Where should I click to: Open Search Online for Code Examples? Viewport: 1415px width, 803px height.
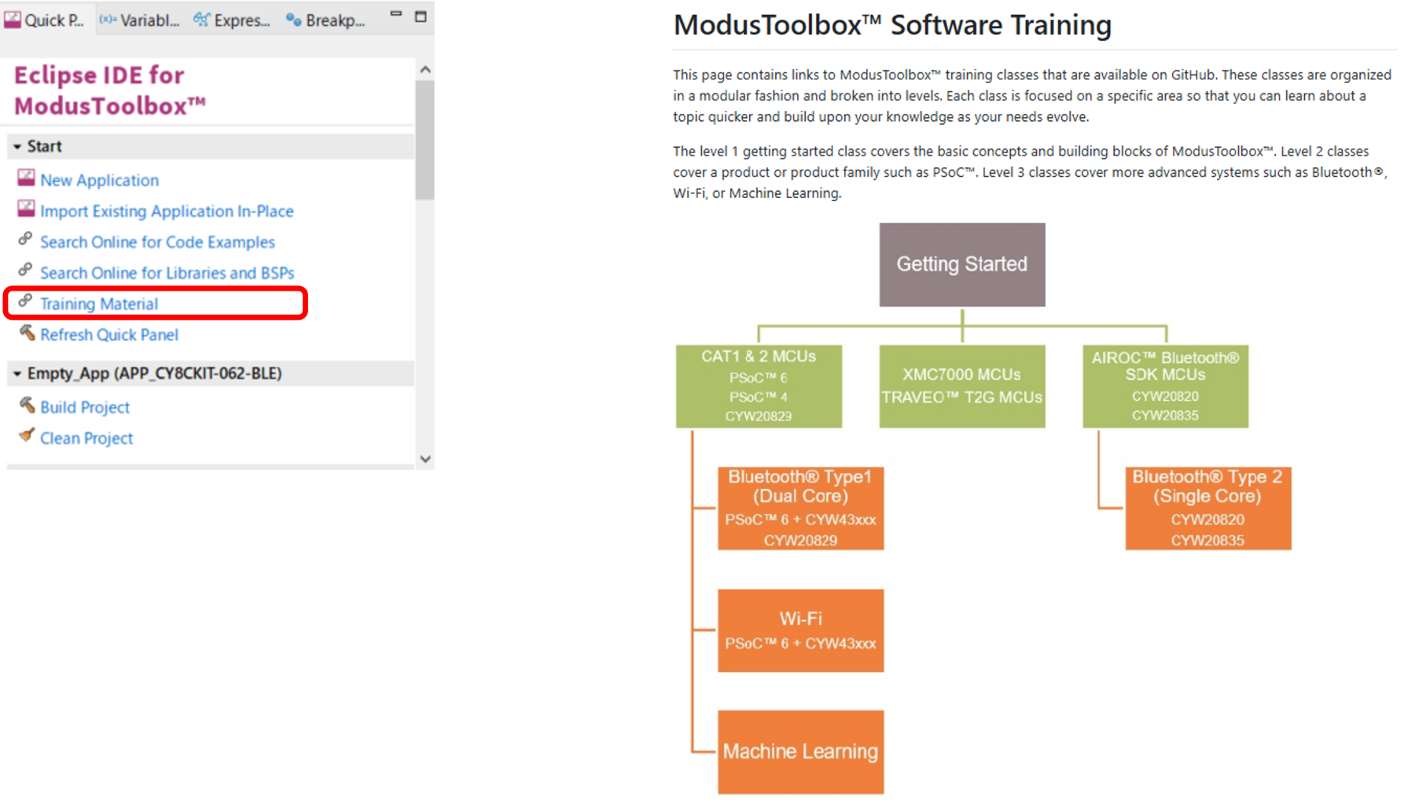tap(157, 242)
